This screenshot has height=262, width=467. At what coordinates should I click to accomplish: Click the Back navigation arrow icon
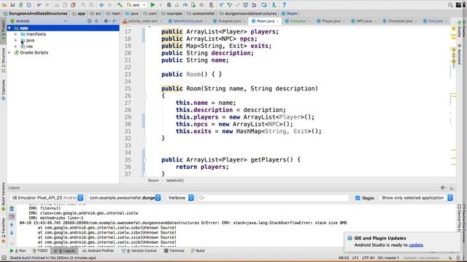click(101, 5)
